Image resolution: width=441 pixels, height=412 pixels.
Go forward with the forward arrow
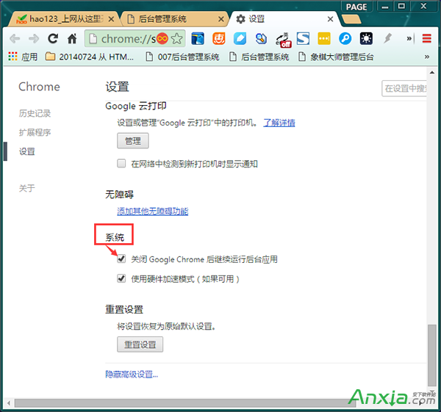coord(34,38)
